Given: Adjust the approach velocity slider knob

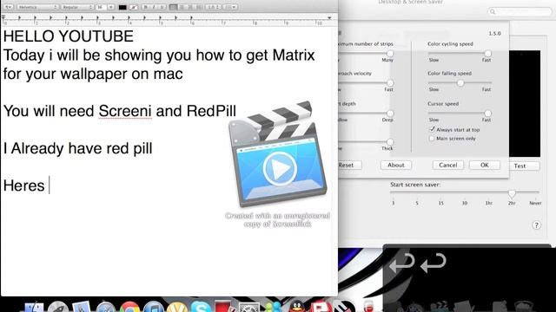Looking at the screenshot, I should point(390,83).
